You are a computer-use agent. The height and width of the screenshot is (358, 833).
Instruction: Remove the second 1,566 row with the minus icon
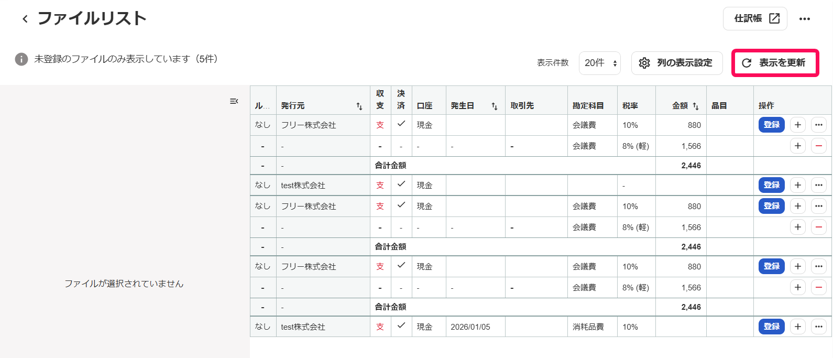coord(818,227)
